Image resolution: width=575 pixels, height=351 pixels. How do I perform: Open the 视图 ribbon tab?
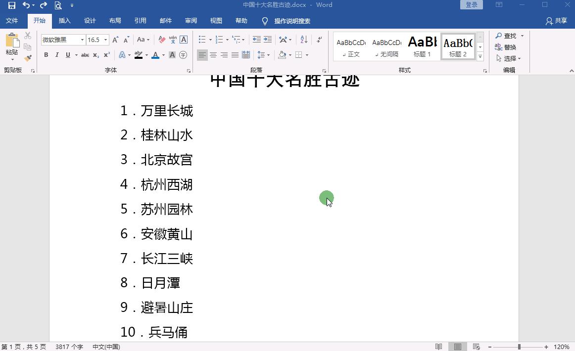click(216, 21)
